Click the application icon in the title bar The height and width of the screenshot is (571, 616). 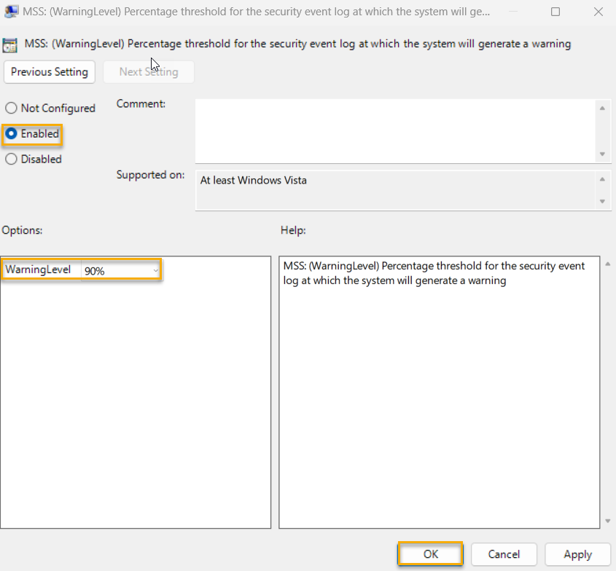click(10, 11)
